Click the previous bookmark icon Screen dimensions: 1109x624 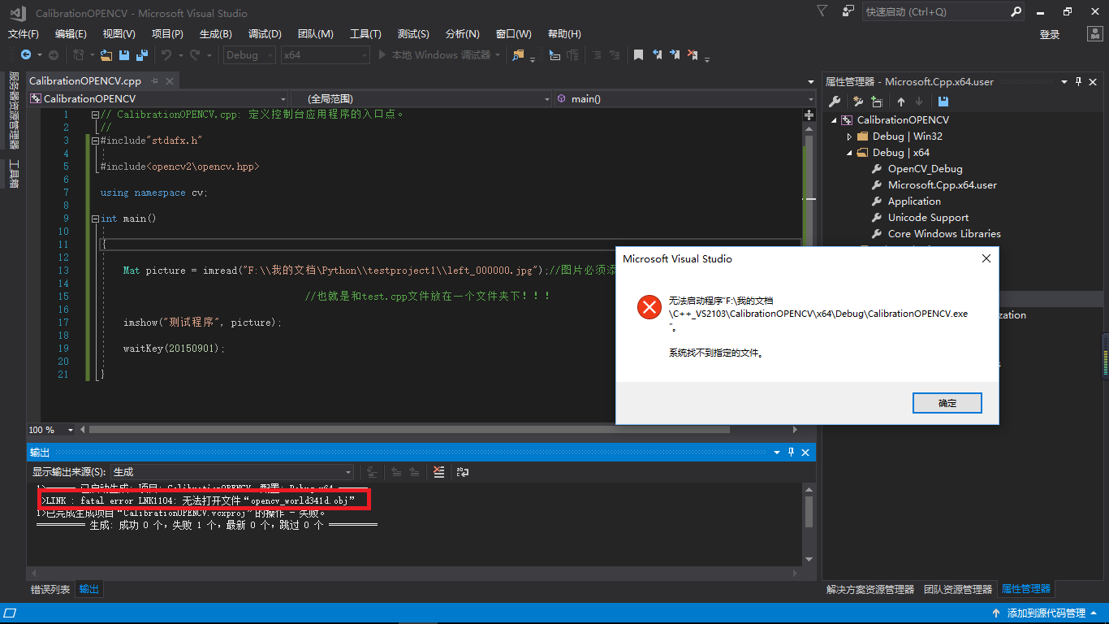[657, 54]
